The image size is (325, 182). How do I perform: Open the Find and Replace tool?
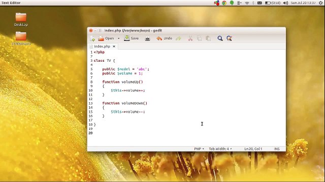(229, 38)
